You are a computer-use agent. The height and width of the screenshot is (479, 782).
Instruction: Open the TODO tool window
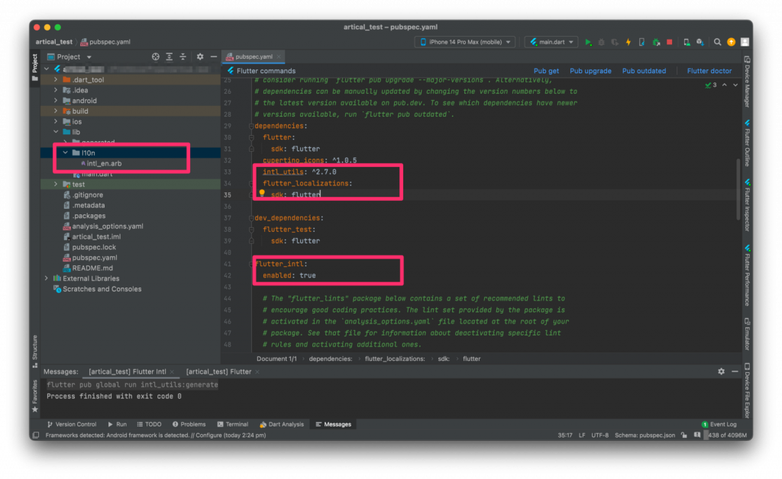pos(149,424)
